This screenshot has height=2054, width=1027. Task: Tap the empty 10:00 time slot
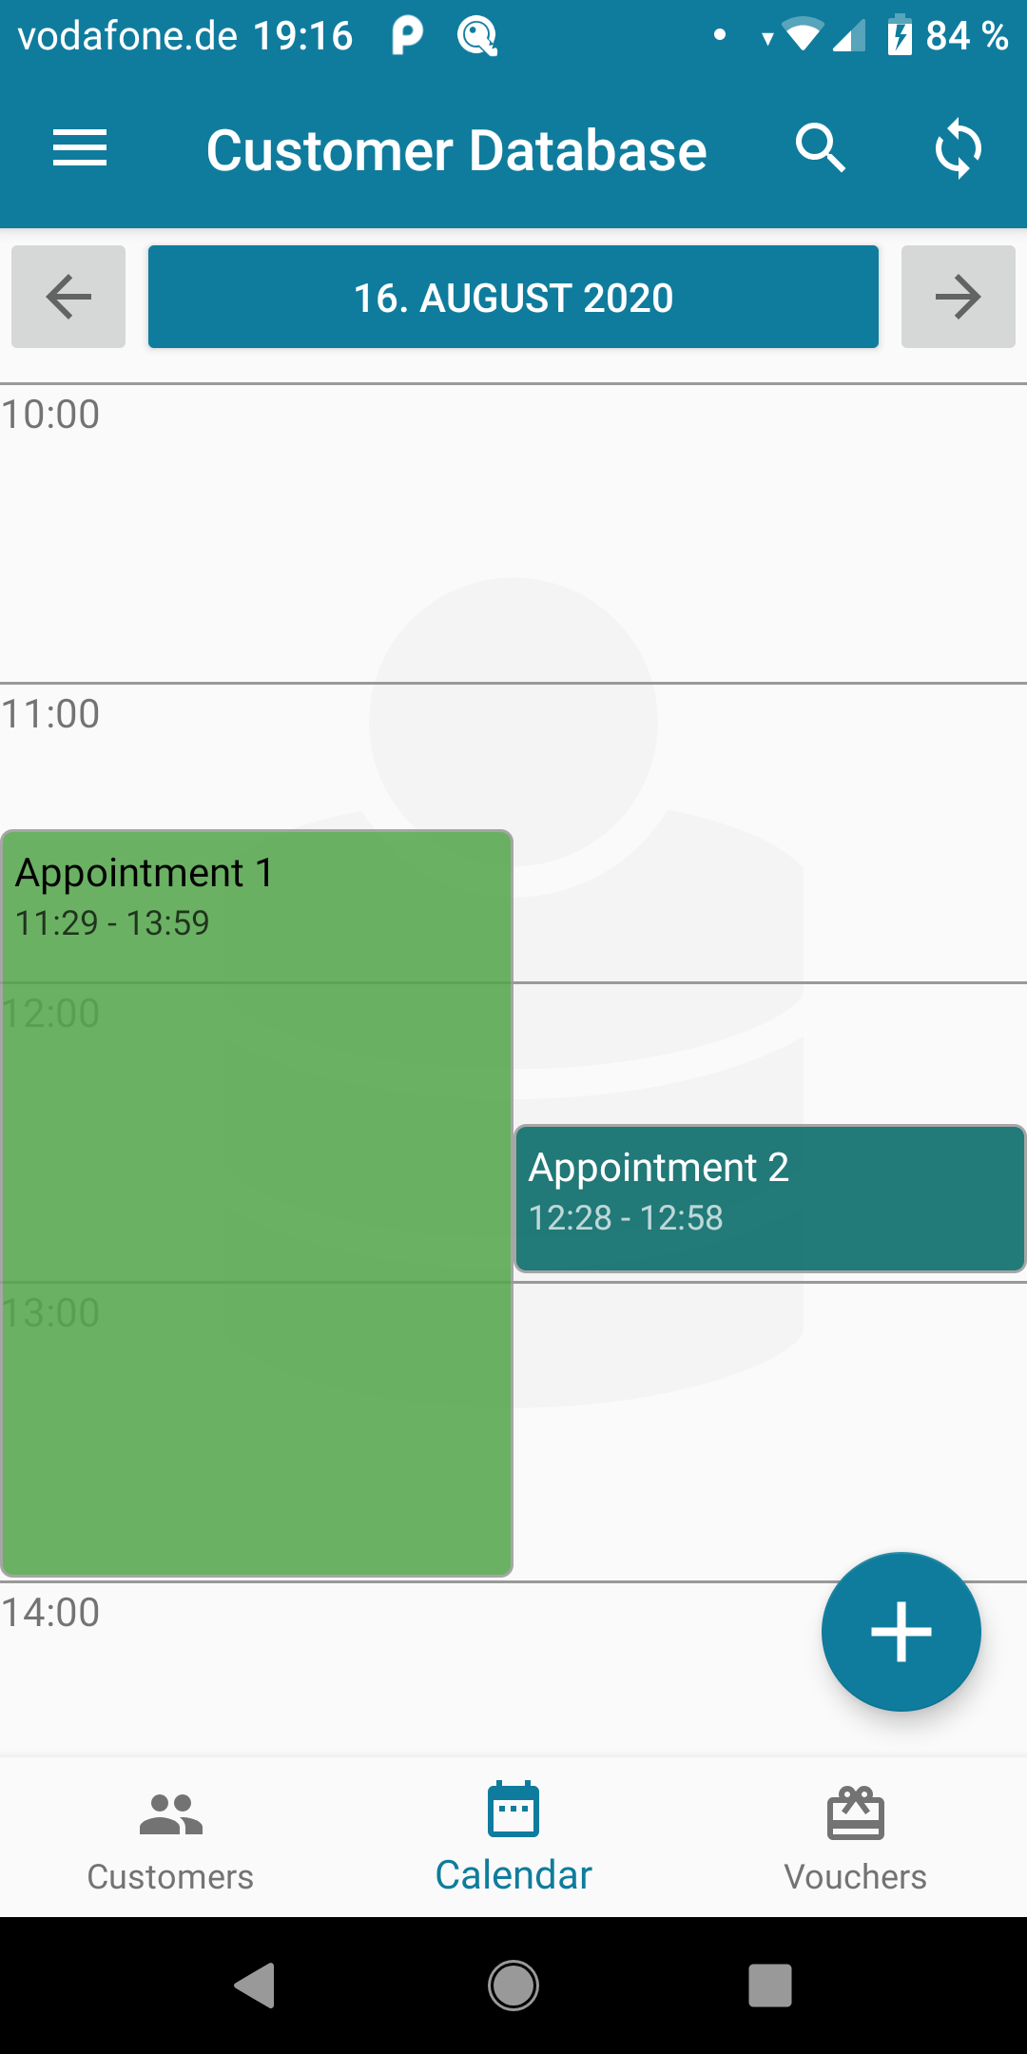(513, 533)
